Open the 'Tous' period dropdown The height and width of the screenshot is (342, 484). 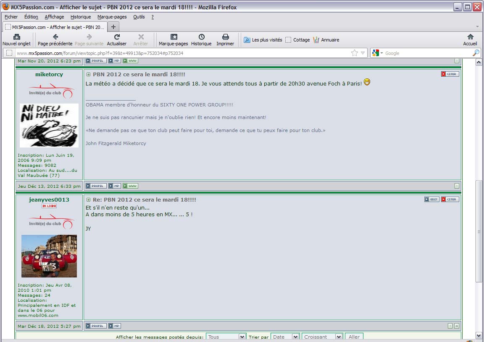226,337
